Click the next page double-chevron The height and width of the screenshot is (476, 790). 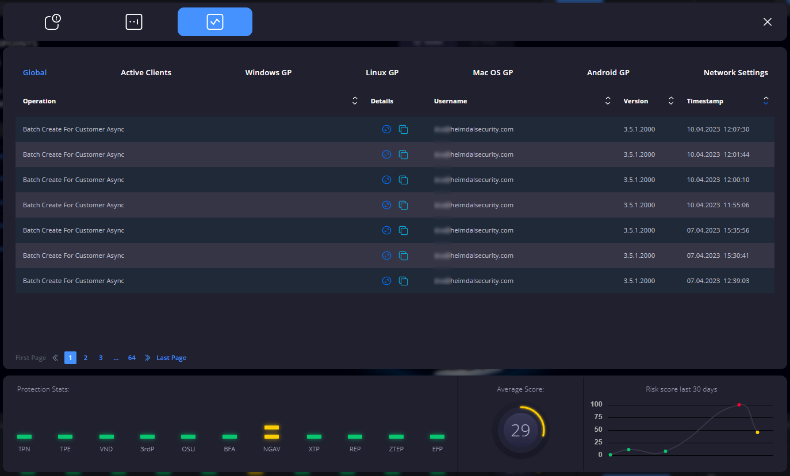coord(147,358)
